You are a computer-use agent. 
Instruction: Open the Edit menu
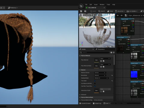(x=91, y=4)
